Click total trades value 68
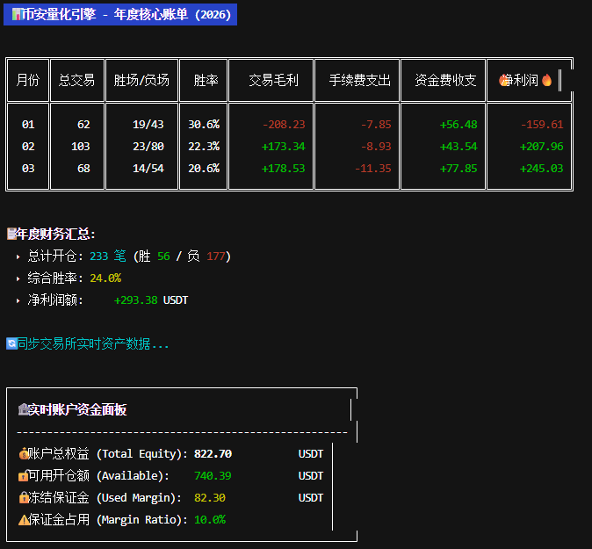Screen dimensions: 592x549 pyautogui.click(x=83, y=168)
